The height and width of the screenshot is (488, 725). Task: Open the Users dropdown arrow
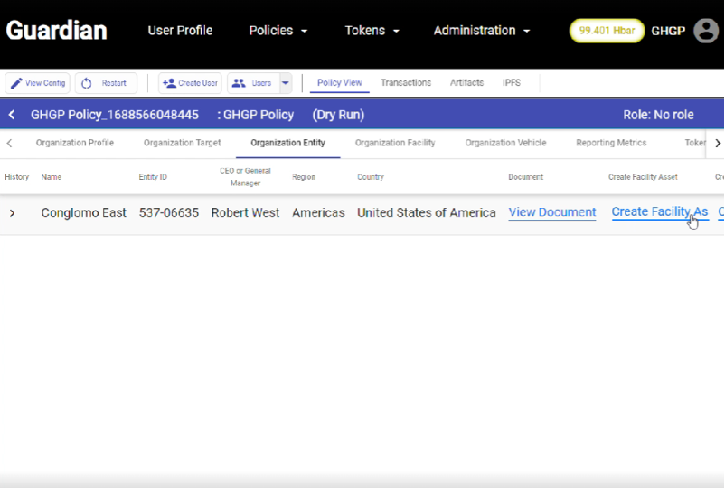tap(286, 83)
